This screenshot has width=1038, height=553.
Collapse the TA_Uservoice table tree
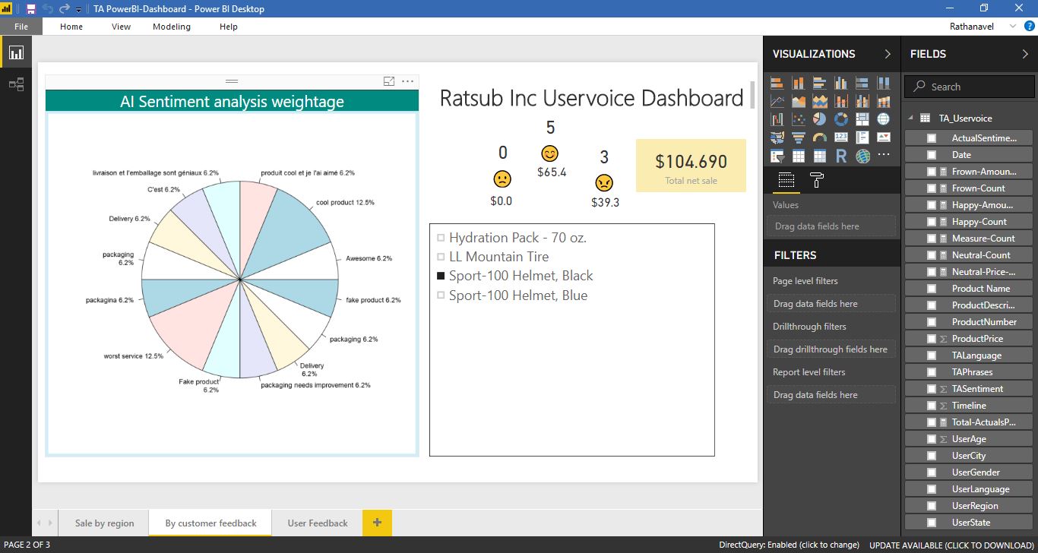909,118
